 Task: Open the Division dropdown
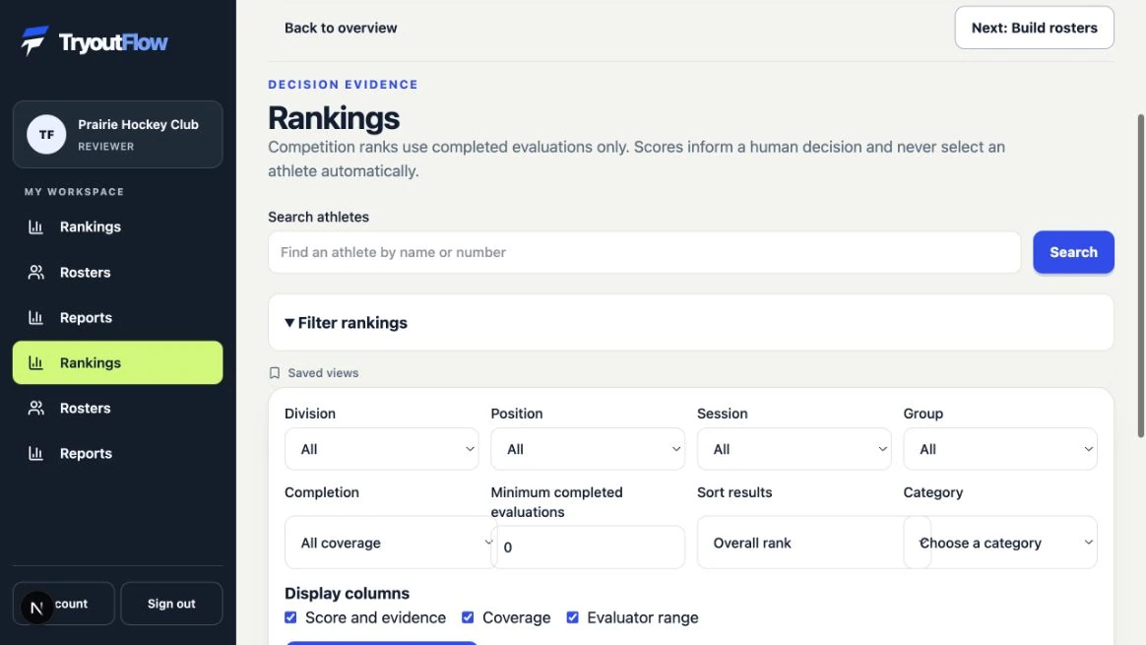coord(382,449)
